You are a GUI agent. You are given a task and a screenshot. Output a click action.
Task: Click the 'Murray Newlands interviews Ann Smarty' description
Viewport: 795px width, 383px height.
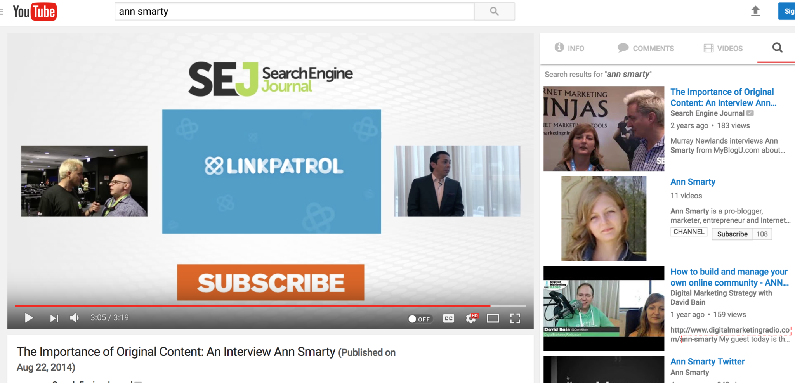(x=727, y=146)
